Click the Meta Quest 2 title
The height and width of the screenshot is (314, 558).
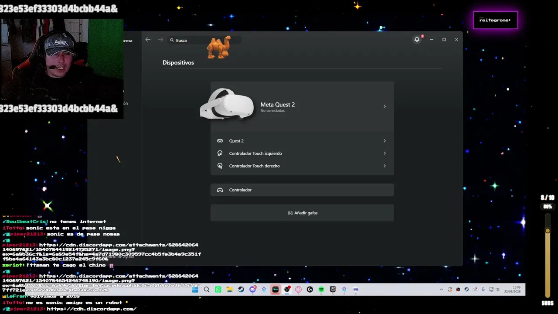(x=278, y=105)
